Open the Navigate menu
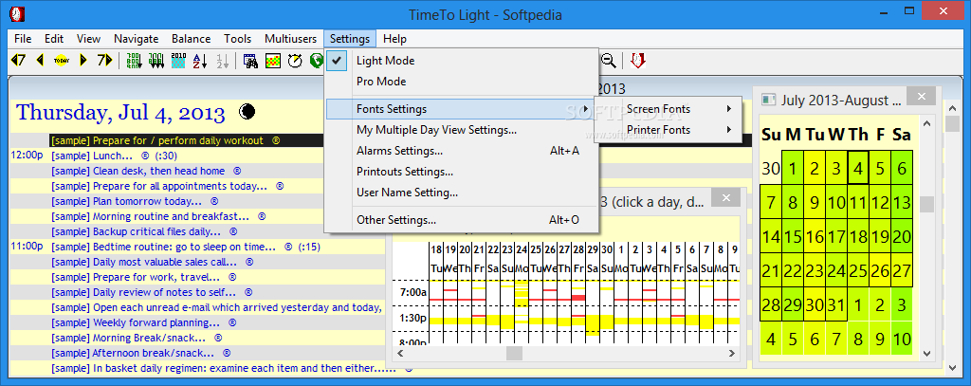 pos(137,39)
